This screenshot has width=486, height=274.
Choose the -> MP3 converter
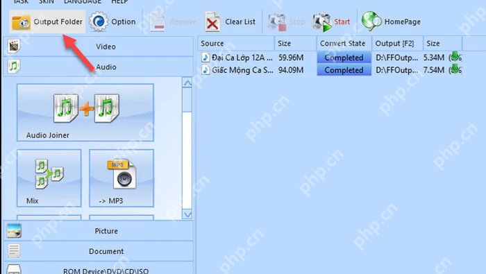pos(121,178)
